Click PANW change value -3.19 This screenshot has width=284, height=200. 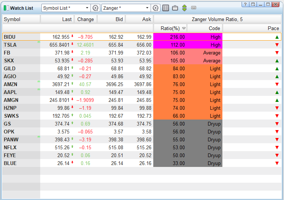[x=85, y=139]
